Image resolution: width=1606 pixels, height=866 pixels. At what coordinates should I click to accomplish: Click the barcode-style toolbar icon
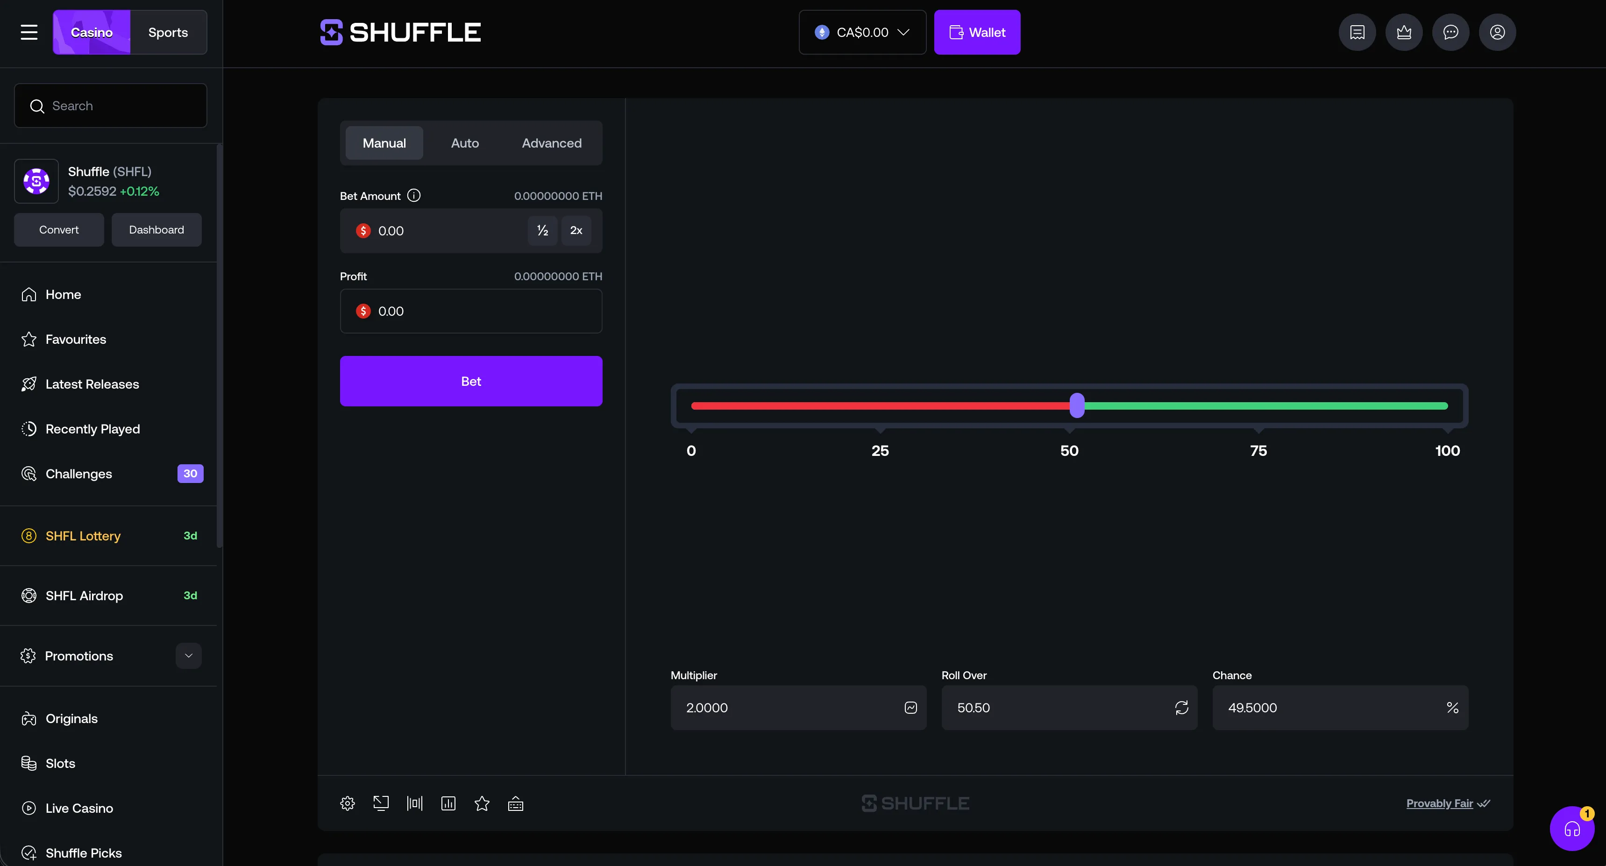click(x=415, y=803)
